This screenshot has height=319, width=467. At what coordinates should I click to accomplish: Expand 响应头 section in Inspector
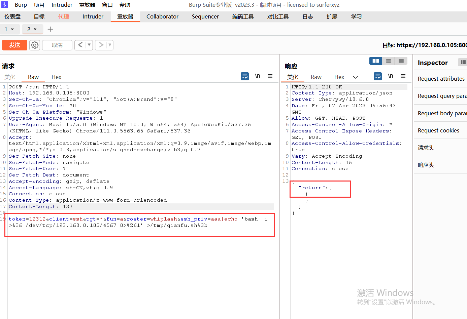point(440,165)
